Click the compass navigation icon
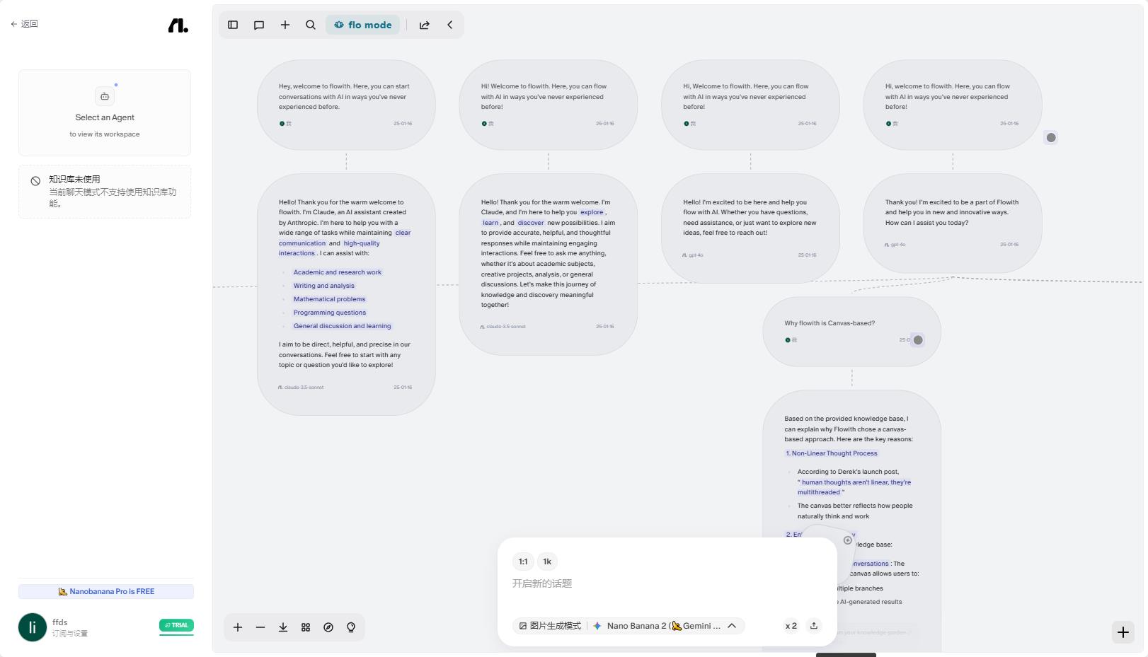Viewport: 1148px width, 657px height. click(x=328, y=627)
